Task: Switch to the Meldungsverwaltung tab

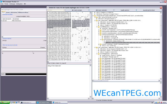Action: (x=23, y=12)
